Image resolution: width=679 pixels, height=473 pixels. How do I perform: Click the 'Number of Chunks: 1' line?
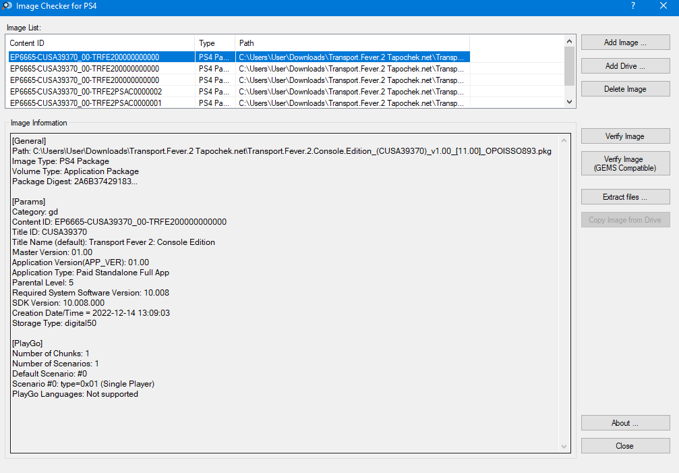point(51,354)
